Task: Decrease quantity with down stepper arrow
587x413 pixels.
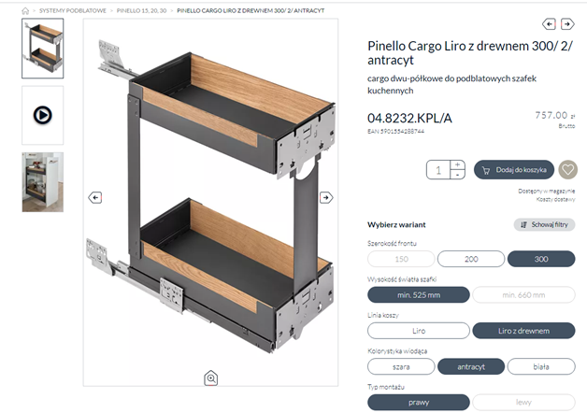Action: (457, 175)
